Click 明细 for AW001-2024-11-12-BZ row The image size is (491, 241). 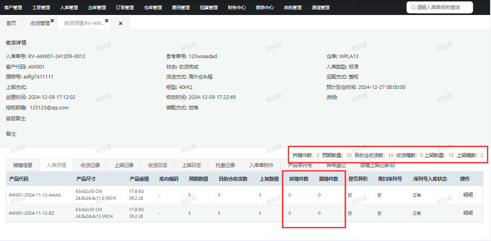pyautogui.click(x=468, y=213)
